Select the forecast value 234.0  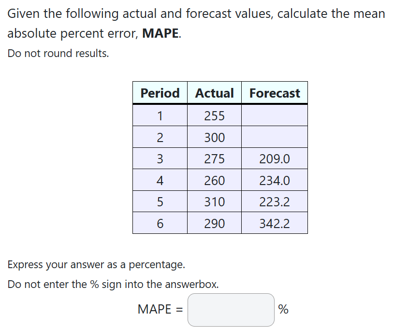pos(275,180)
